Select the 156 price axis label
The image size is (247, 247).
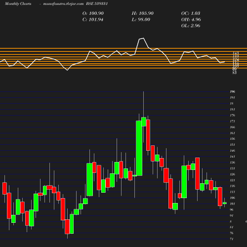coord(233,139)
